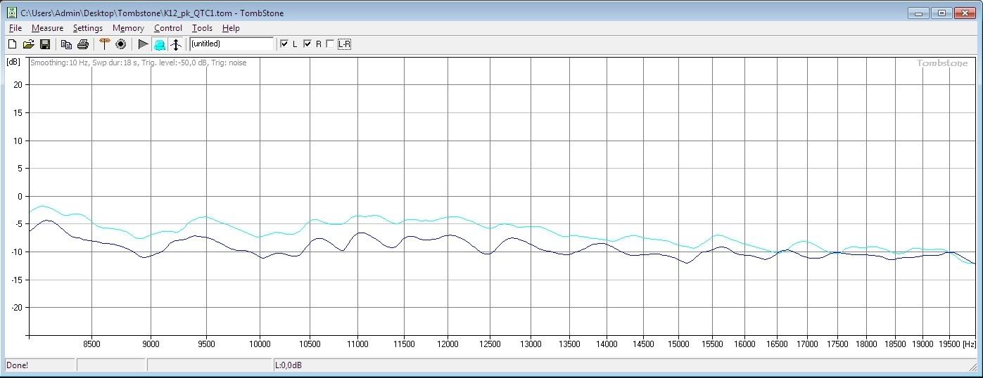
Task: Uncheck the R channel checkbox
Action: [307, 44]
